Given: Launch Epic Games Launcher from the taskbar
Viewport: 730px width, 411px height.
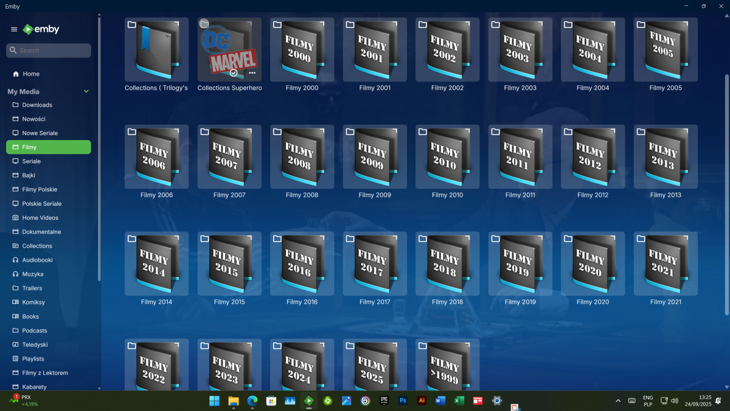Looking at the screenshot, I should (x=384, y=401).
